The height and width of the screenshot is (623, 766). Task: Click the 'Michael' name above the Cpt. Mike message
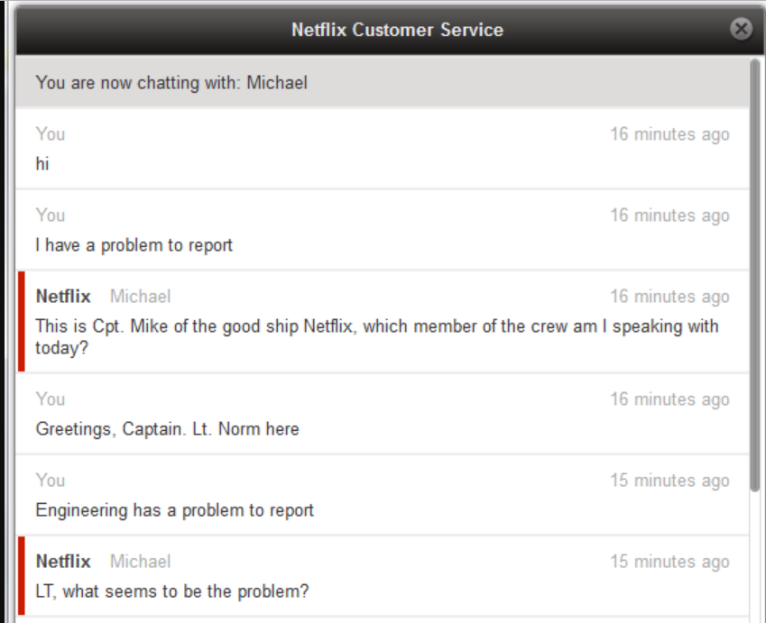(x=140, y=297)
